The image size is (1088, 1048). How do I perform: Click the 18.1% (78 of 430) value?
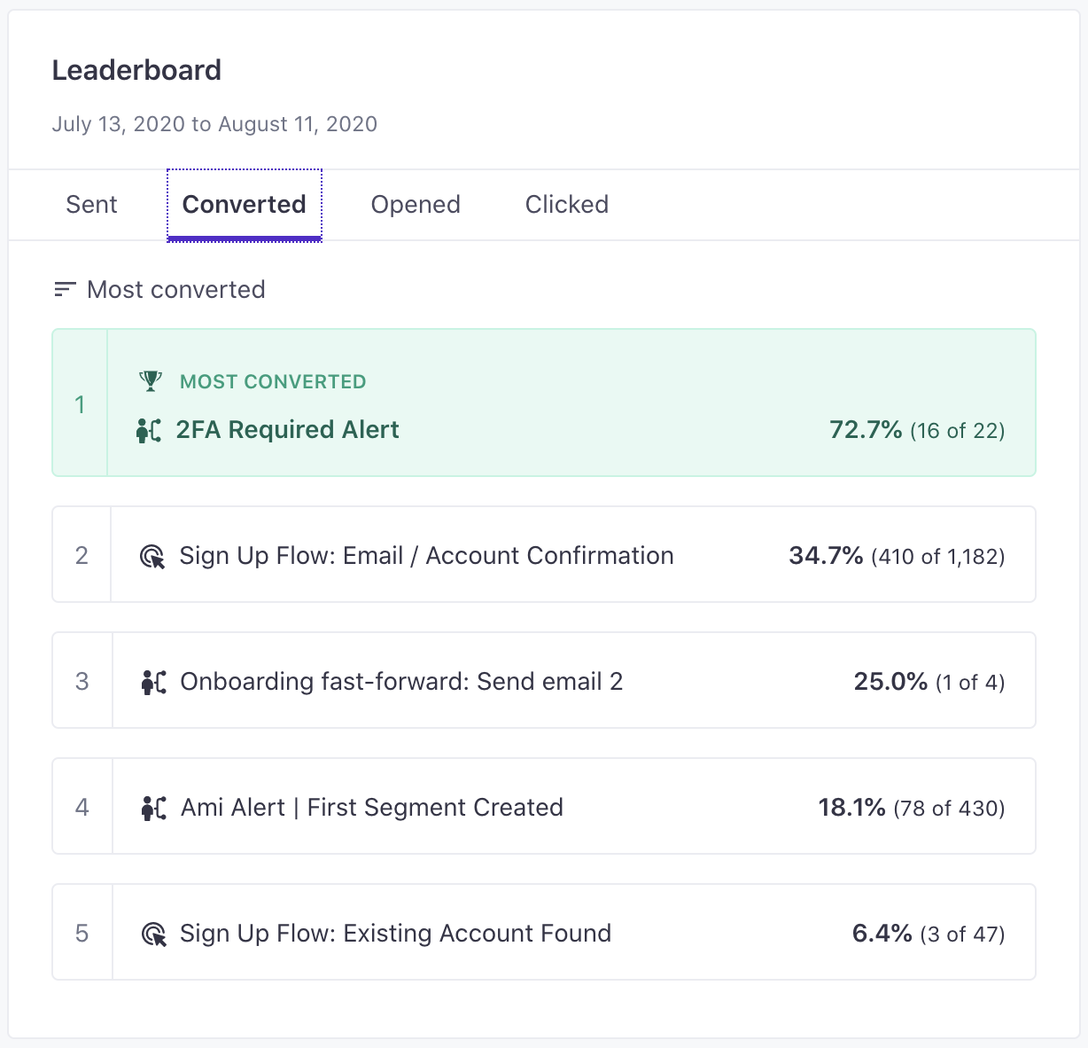click(912, 808)
